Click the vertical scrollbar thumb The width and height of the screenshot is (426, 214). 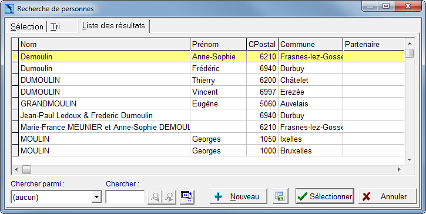pyautogui.click(x=410, y=53)
